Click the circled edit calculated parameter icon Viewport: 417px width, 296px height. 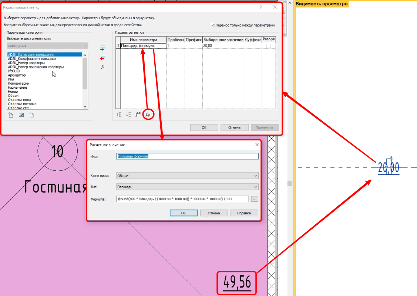coord(148,115)
